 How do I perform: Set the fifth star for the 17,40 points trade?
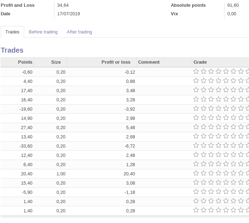(226, 90)
